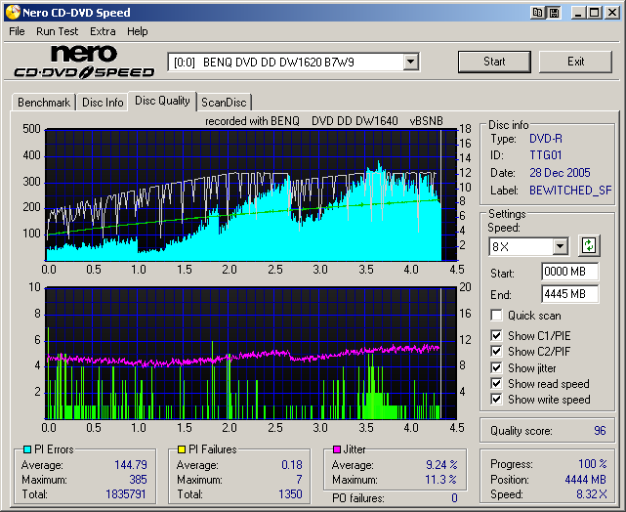
Task: Expand the 8X speed dropdown
Action: pos(561,246)
